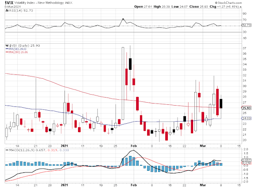Click the $VIX ticker title
Screen dimensions: 253x188
(x=9, y=3)
